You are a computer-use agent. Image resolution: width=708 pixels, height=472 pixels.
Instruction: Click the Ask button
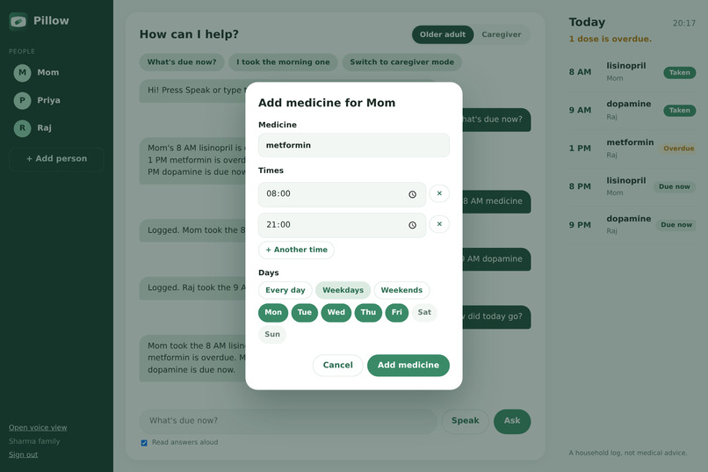click(512, 421)
